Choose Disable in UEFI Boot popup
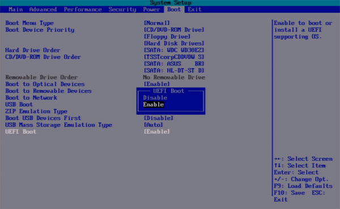 click(155, 98)
